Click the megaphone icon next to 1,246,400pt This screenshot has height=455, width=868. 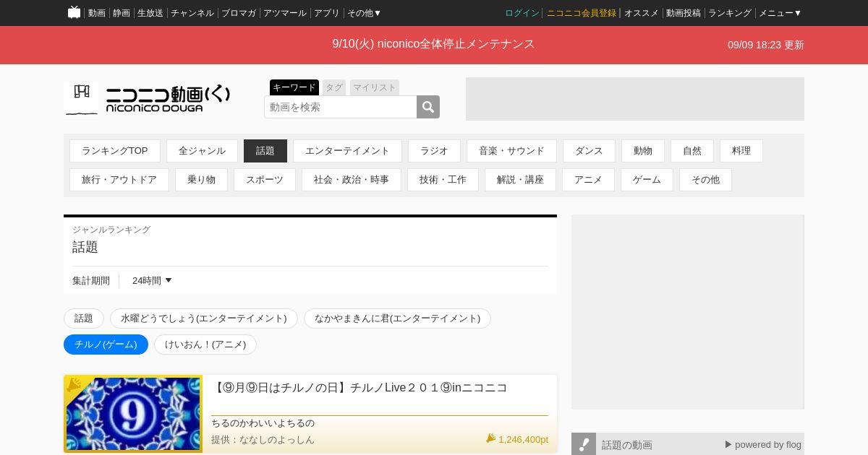490,438
